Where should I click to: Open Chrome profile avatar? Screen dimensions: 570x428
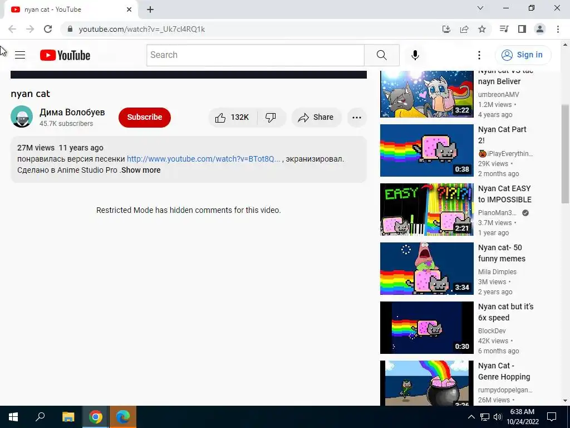click(540, 29)
